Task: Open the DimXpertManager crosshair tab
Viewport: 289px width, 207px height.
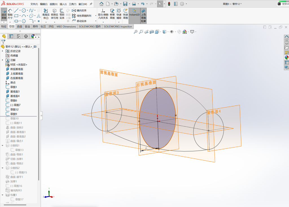Action: click(26, 36)
